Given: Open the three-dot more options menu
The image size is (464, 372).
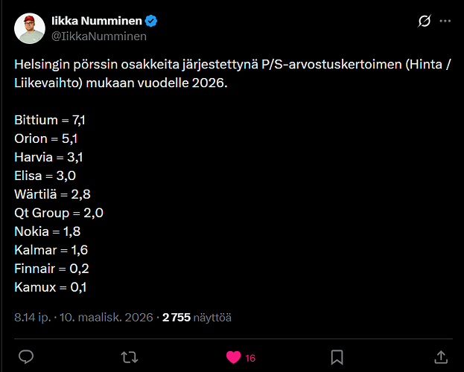Looking at the screenshot, I should (445, 21).
